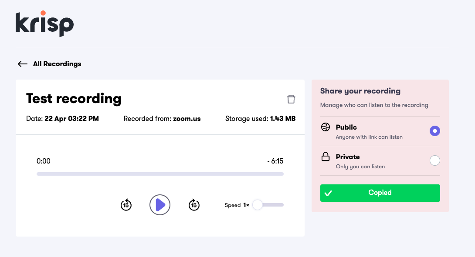475x257 pixels.
Task: Delete the recording using the trash icon
Action: tap(291, 99)
